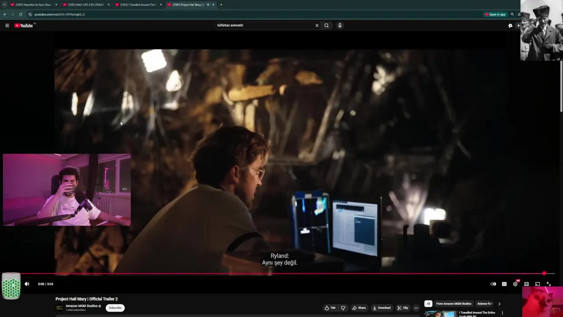Open options for I Travelled Around video

coord(502,313)
